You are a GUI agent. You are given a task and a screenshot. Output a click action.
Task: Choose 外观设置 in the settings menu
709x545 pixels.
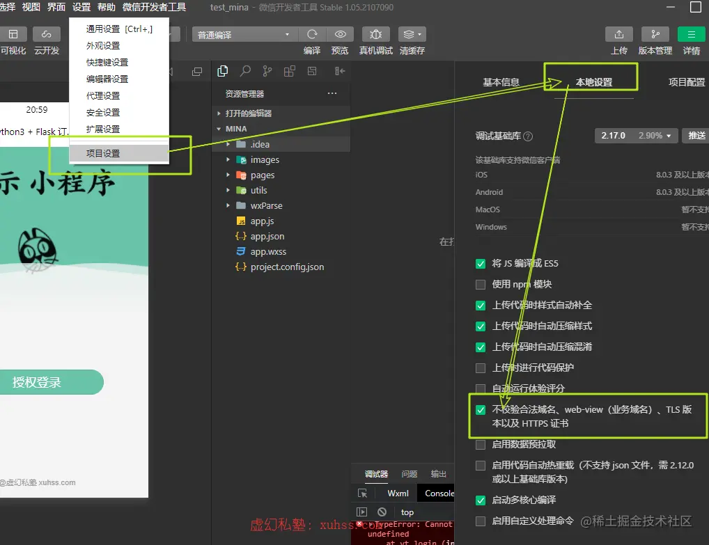[x=119, y=46]
